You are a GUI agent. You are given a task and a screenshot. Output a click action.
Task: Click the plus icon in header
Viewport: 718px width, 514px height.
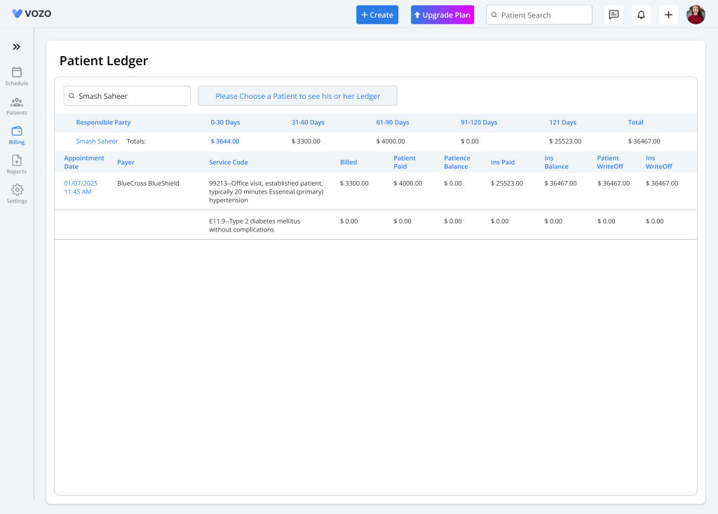click(668, 15)
